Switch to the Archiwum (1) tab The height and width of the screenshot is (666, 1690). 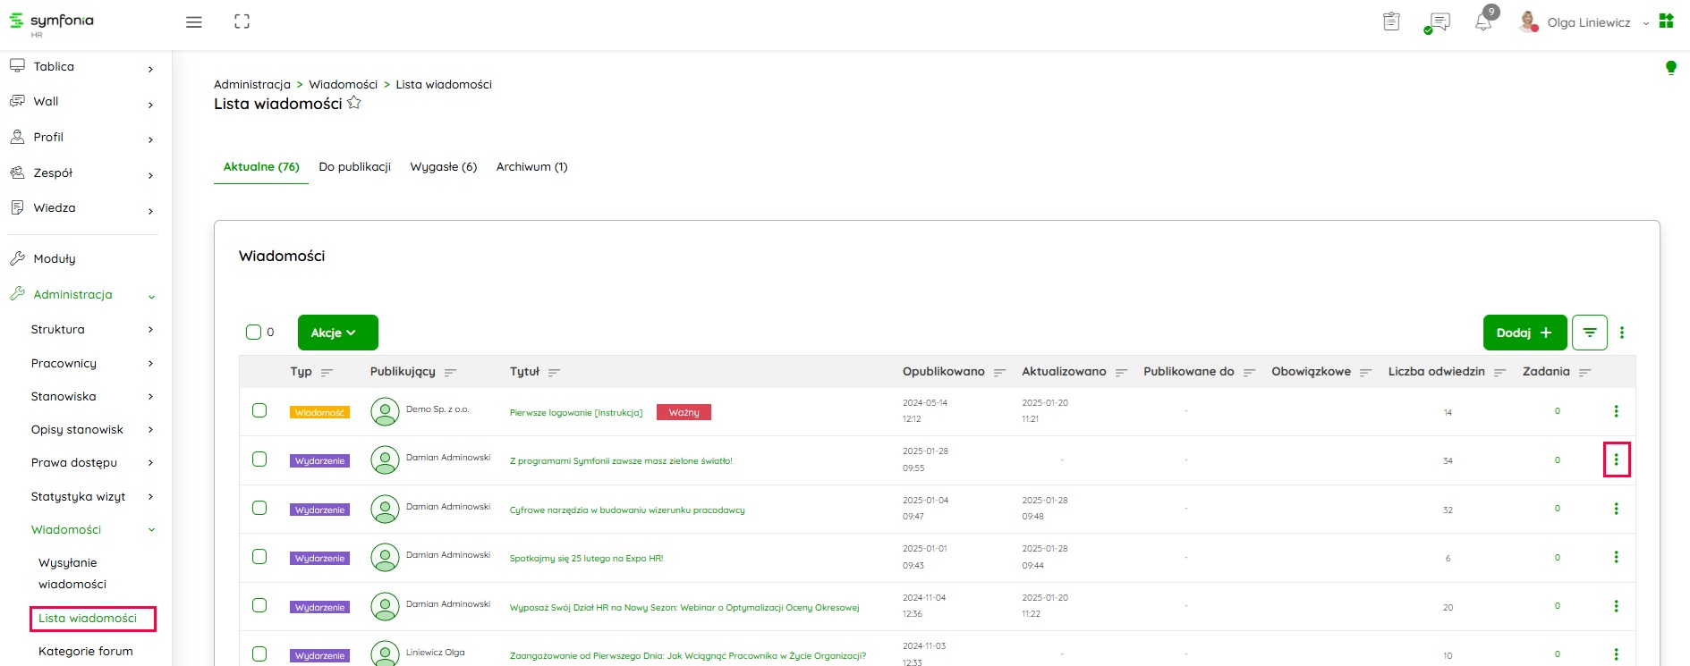tap(531, 167)
